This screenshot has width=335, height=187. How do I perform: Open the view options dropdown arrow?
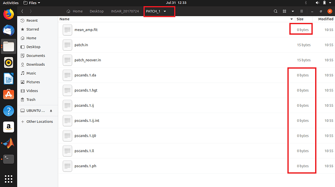click(x=293, y=11)
